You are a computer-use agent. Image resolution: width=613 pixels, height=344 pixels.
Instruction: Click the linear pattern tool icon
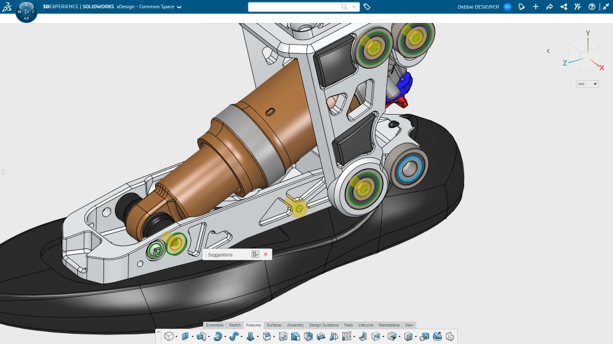tap(347, 336)
